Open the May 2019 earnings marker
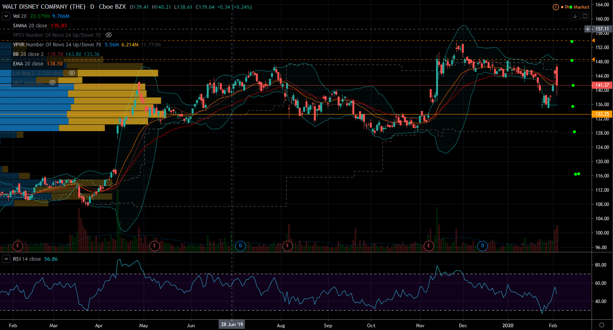This screenshot has width=613, height=330. coord(155,246)
